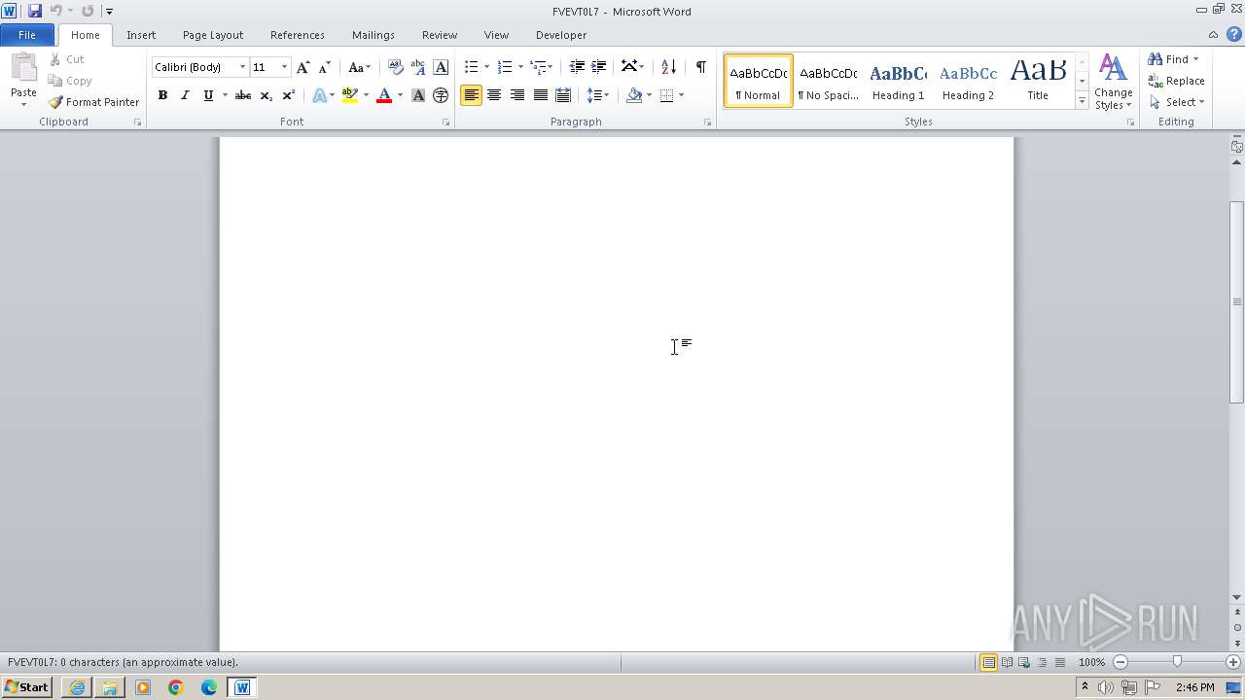Screen dimensions: 1245x700
Task: Click the Character Shading icon
Action: pos(418,95)
